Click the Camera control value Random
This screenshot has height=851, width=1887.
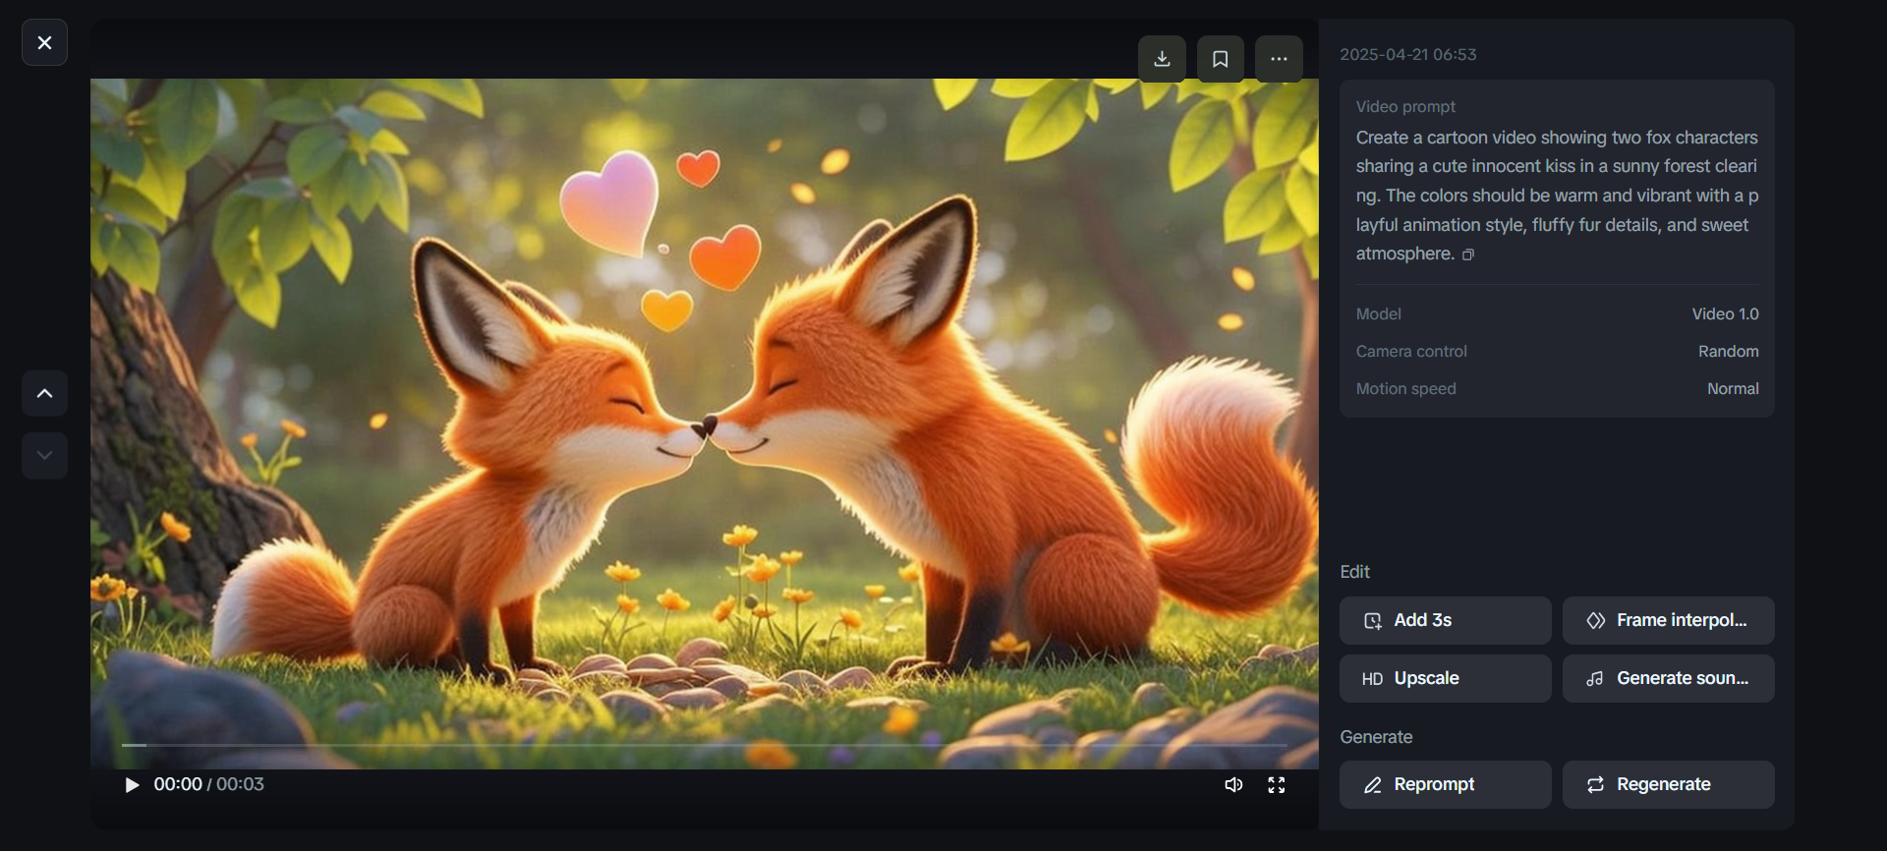1728,352
